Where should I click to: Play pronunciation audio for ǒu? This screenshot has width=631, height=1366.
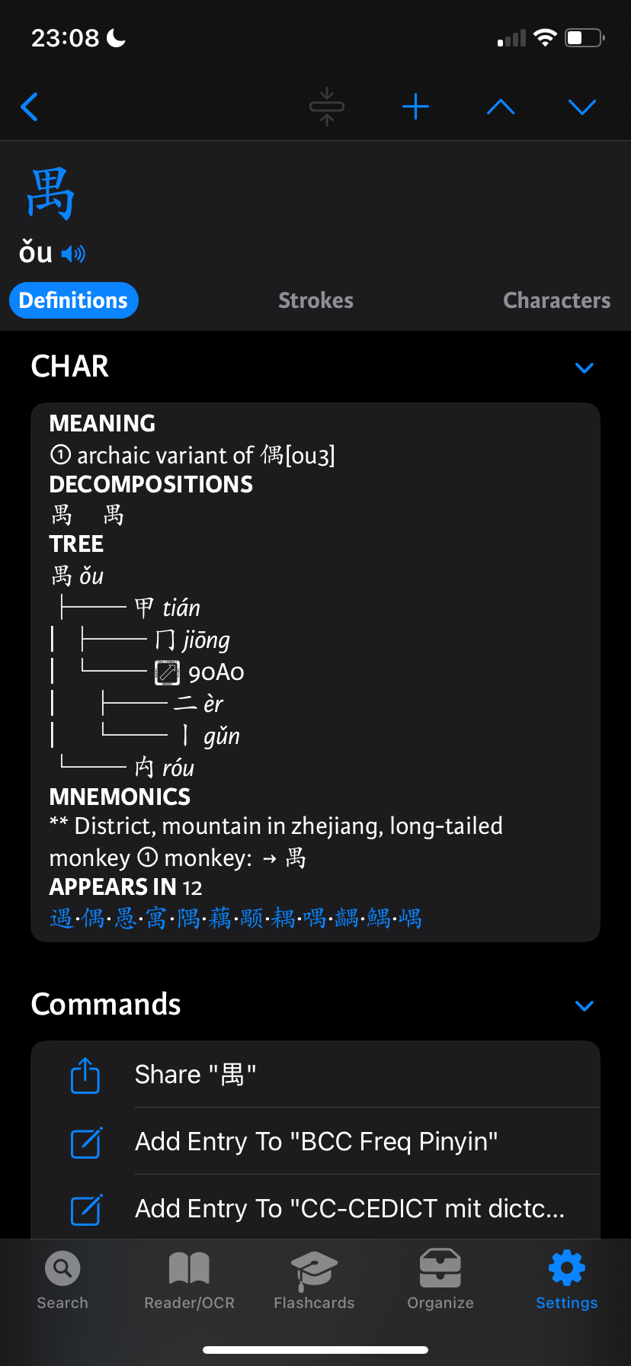(73, 253)
